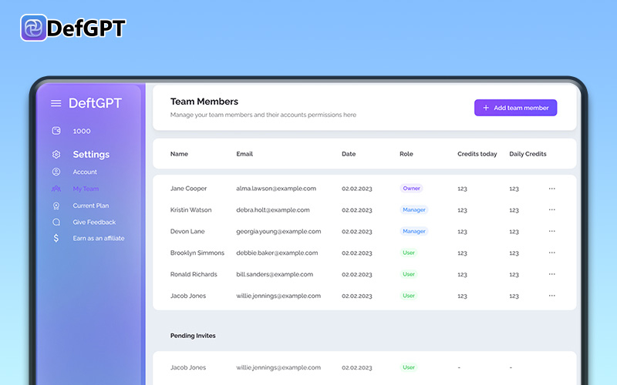Open row options for willie.jennings in Team Members
Image resolution: width=617 pixels, height=385 pixels.
pyautogui.click(x=551, y=296)
